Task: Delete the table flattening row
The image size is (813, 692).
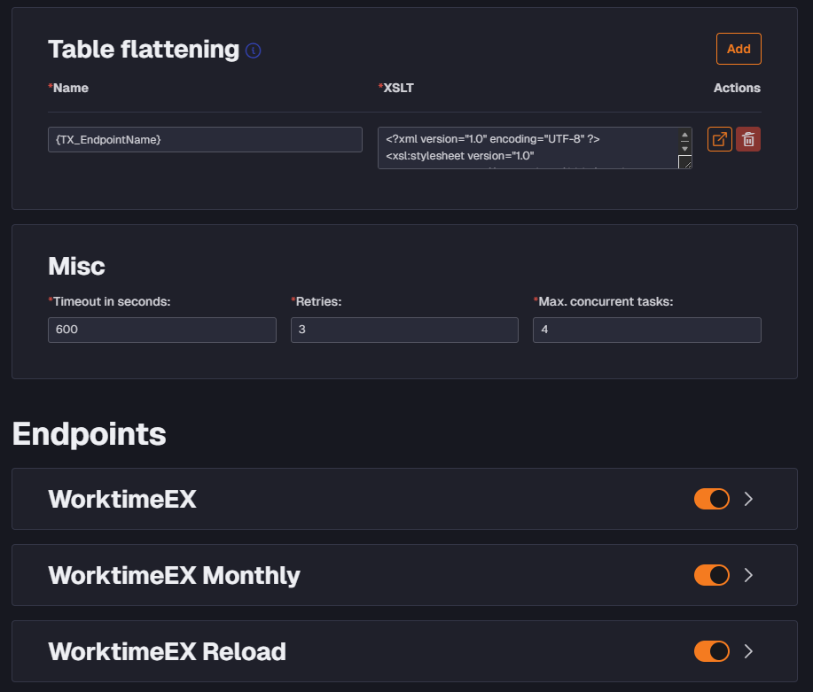Action: click(x=748, y=139)
